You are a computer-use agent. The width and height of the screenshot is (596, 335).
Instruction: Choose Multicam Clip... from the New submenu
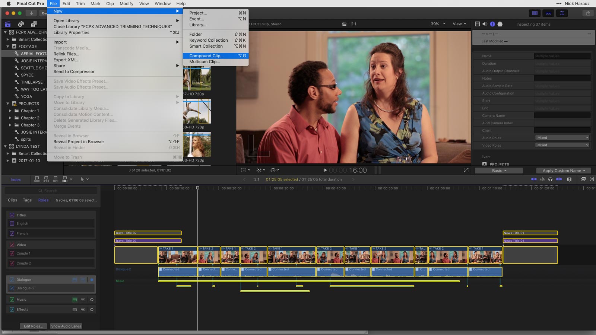tap(216, 62)
